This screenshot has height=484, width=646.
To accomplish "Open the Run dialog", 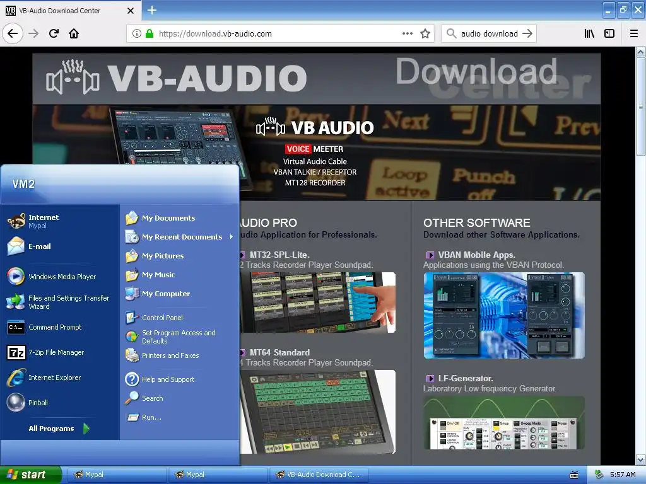I will pyautogui.click(x=179, y=417).
